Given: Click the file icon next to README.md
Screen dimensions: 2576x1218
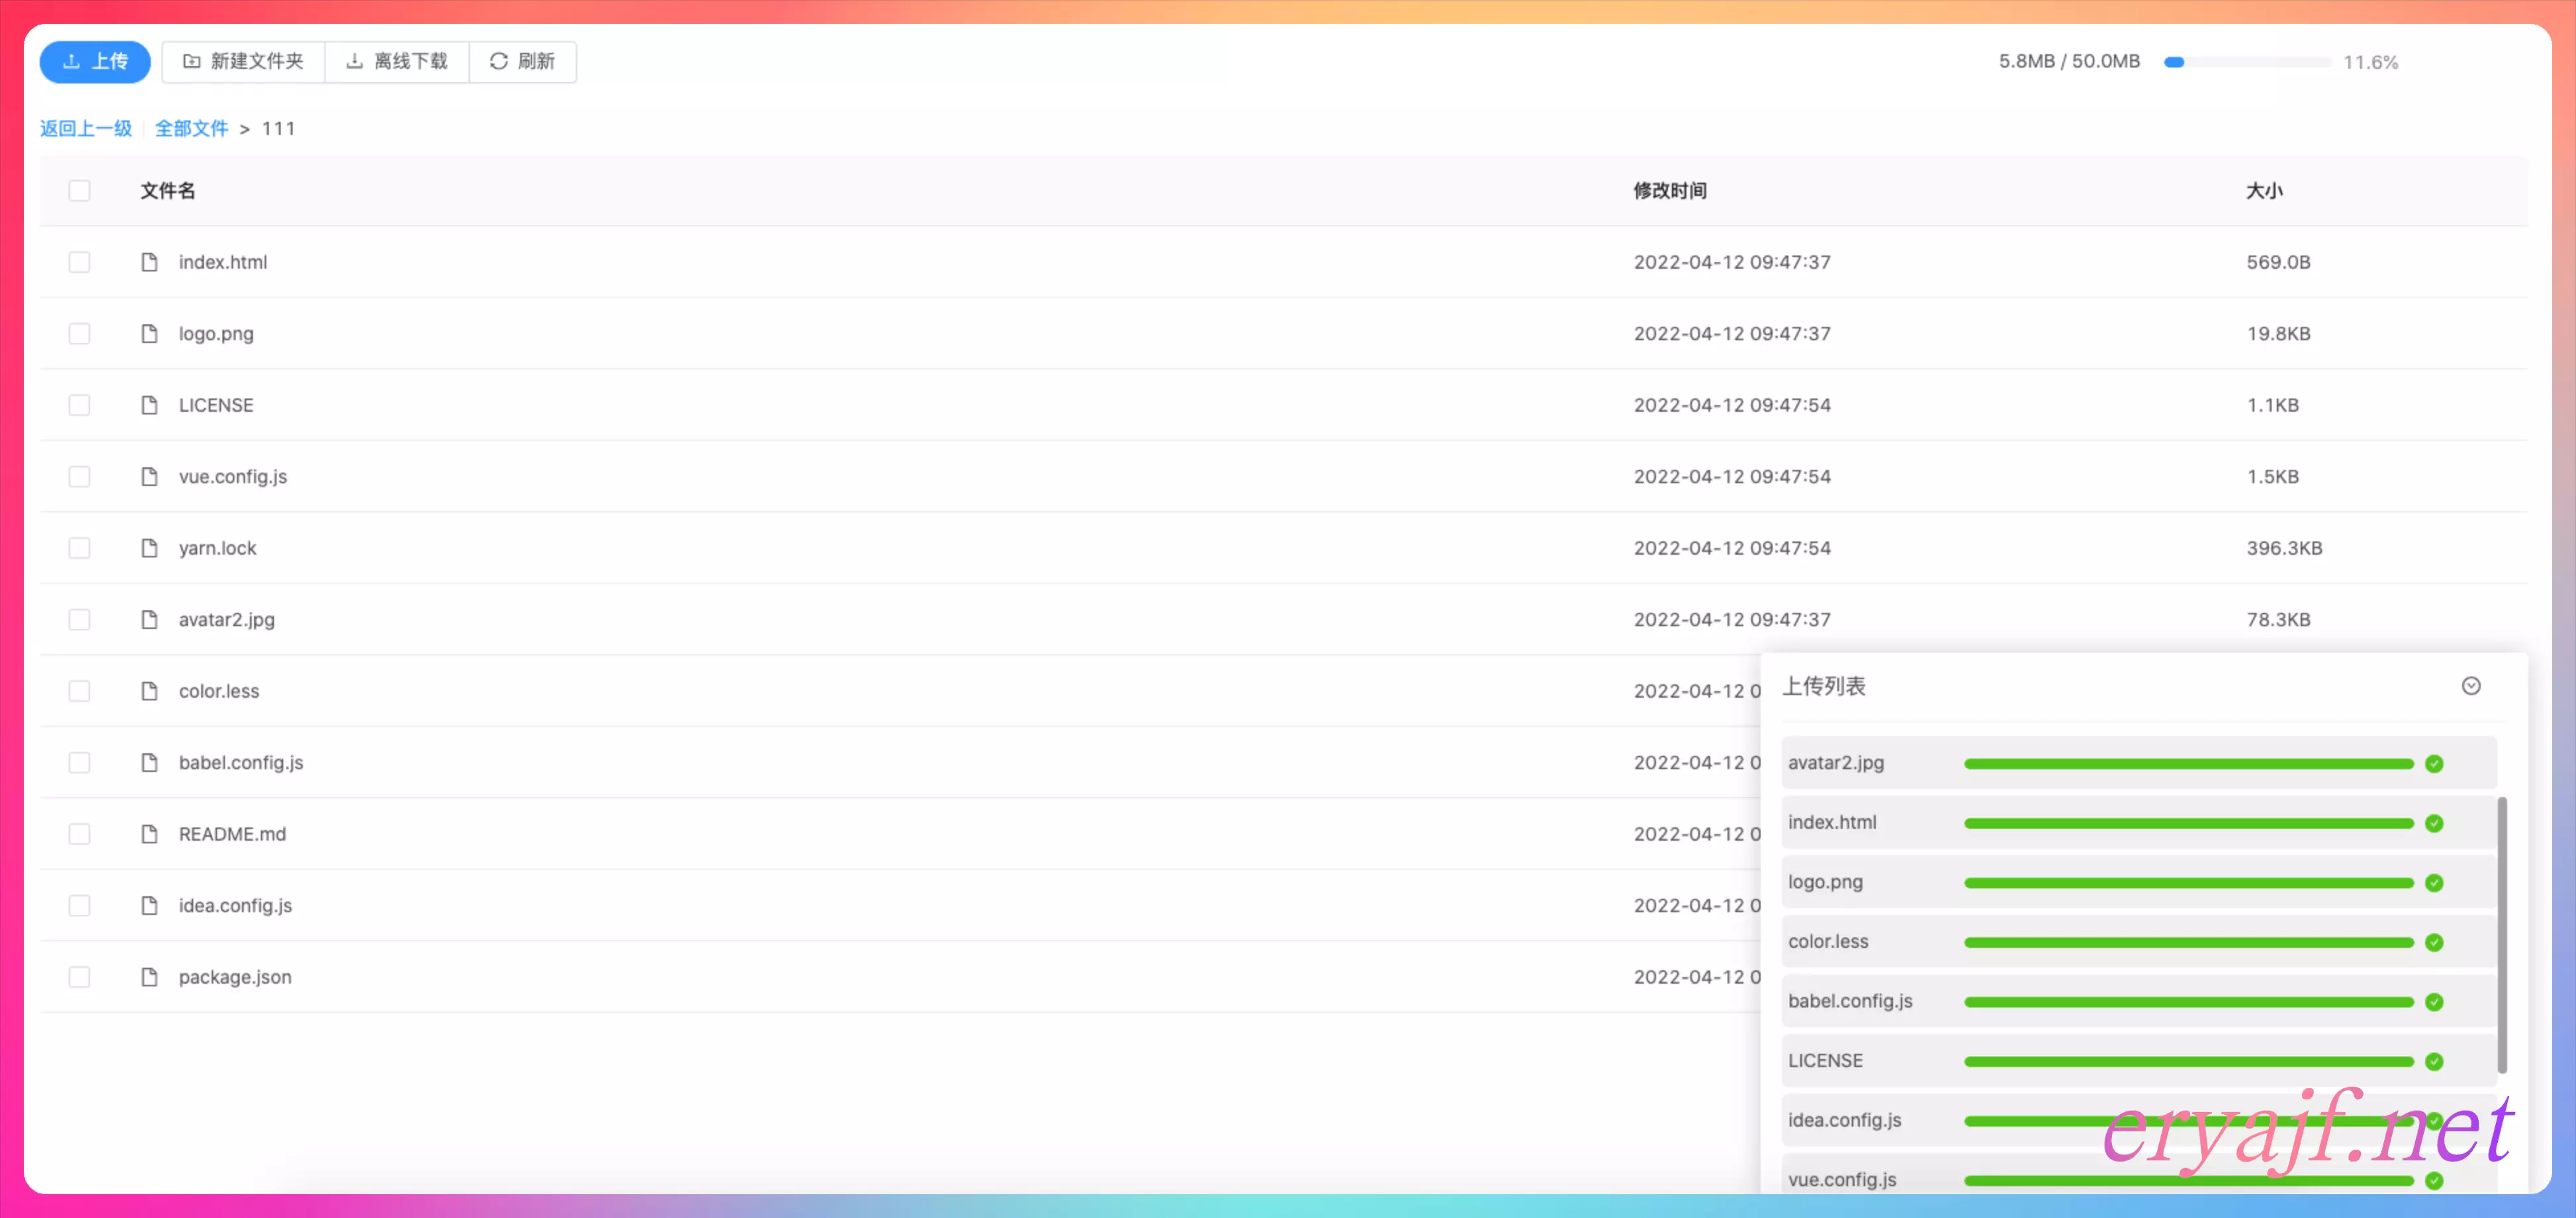Looking at the screenshot, I should click(x=149, y=834).
